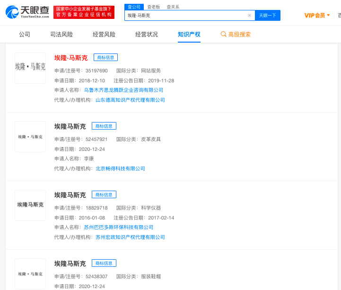
Task: Click the 天眼一下 search button
Action: tap(268, 16)
